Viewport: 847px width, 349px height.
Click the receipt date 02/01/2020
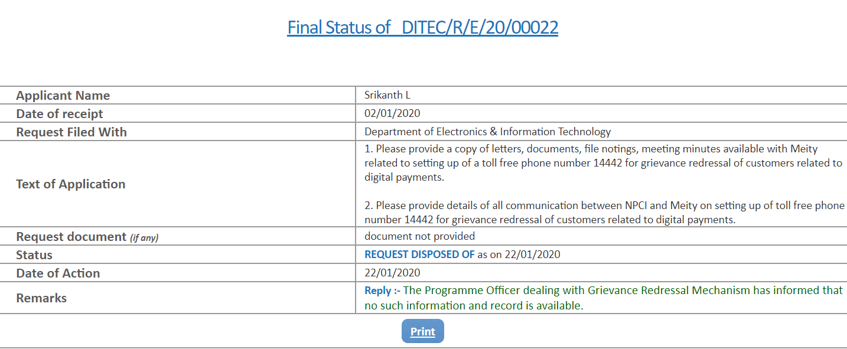coord(392,113)
